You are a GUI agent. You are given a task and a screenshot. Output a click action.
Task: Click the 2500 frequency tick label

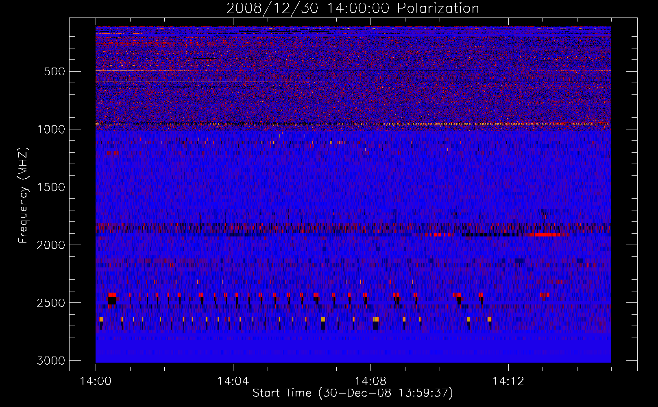tap(51, 303)
